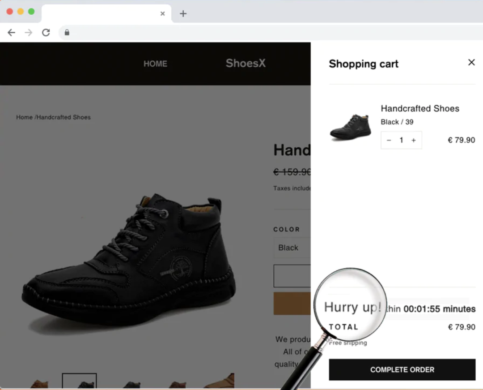The image size is (483, 390).
Task: Click Handcrafted Shoes breadcrumb text
Action: (x=64, y=117)
